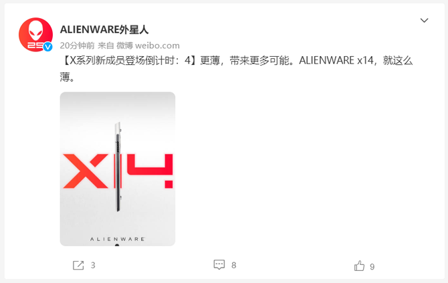The image size is (448, 283).
Task: Open the ALIENWARE avatar profile picture
Action: pos(35,35)
